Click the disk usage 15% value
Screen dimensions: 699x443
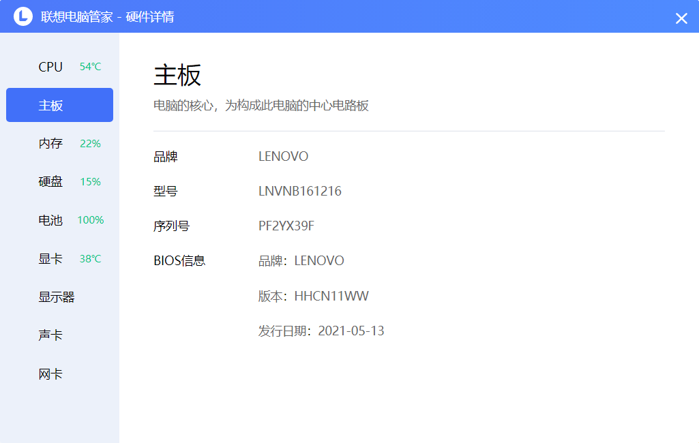click(x=91, y=182)
